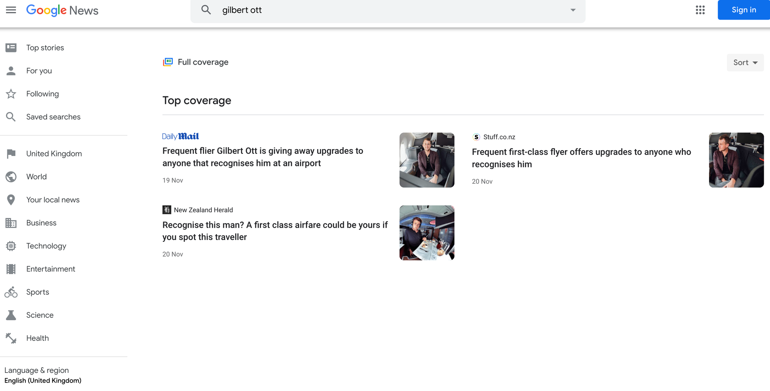Select World news
770x391 pixels.
point(37,177)
